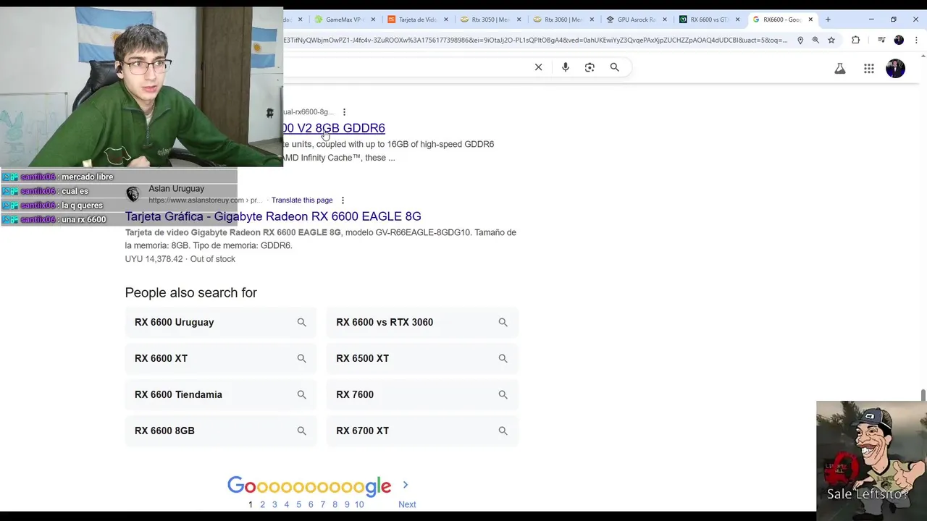
Task: Search RX 6600 Uruguay magnifier icon
Action: tap(301, 322)
